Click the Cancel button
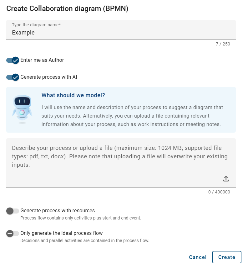 click(198, 257)
